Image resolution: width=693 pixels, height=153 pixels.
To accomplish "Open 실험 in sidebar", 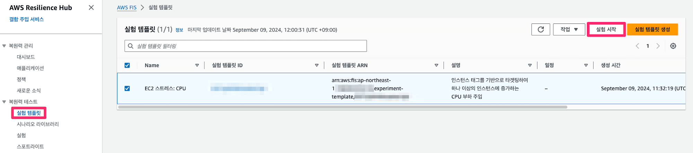I will coord(21,135).
